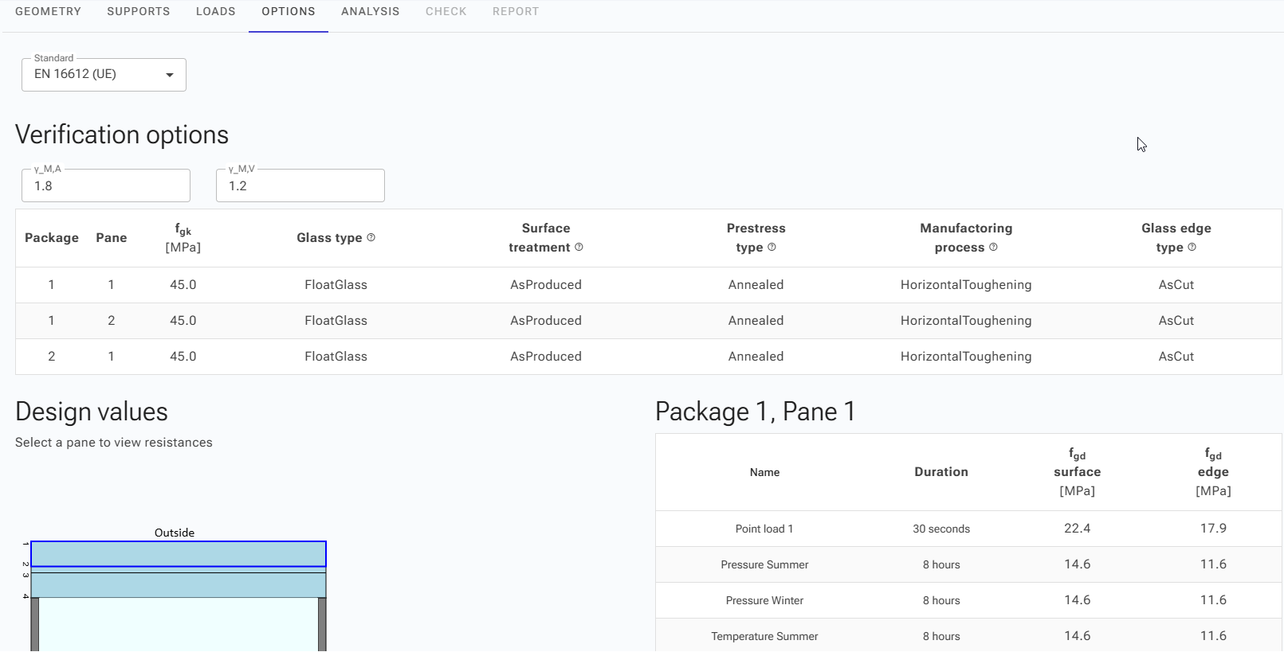Image resolution: width=1284 pixels, height=652 pixels.
Task: Click the γ_M,A input field
Action: click(x=106, y=186)
